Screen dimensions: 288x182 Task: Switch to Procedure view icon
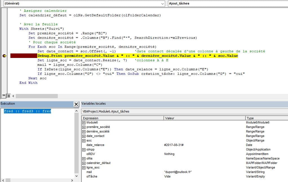(x=4, y=96)
